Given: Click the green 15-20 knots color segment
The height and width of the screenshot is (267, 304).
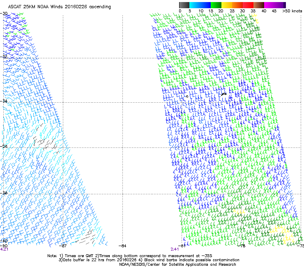Looking at the screenshot, I should click(216, 5).
